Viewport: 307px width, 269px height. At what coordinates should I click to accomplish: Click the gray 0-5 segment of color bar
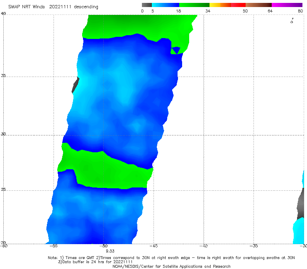pyautogui.click(x=146, y=5)
